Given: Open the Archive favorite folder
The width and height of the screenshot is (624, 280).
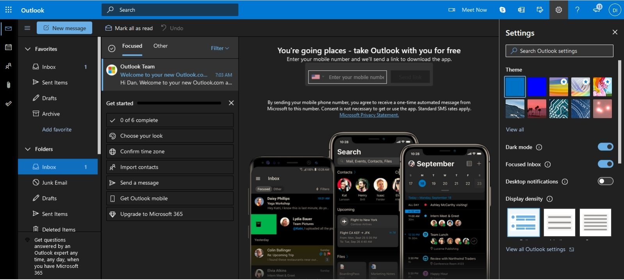Looking at the screenshot, I should pyautogui.click(x=58, y=114).
